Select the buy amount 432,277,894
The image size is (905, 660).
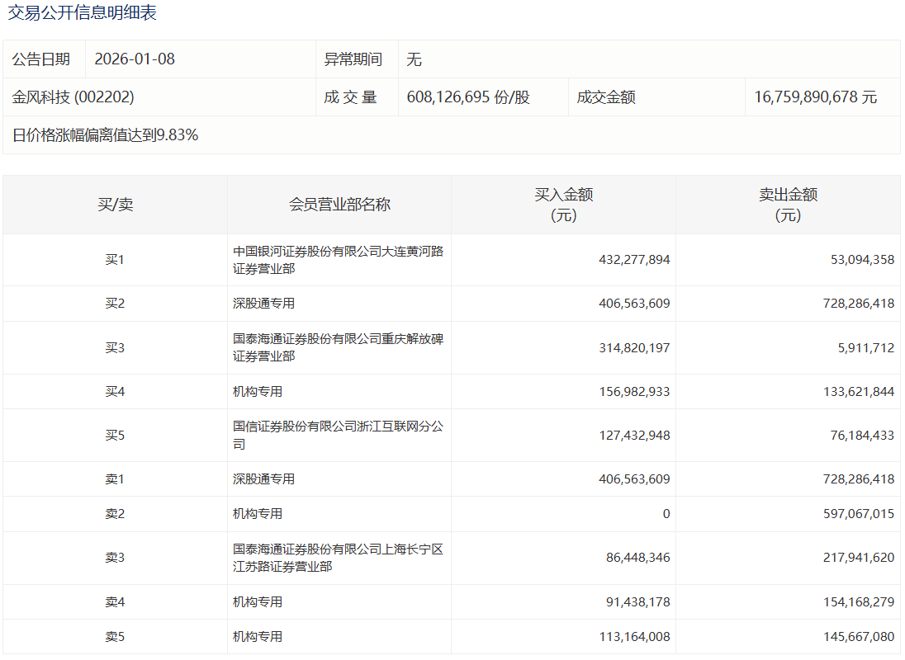(633, 260)
